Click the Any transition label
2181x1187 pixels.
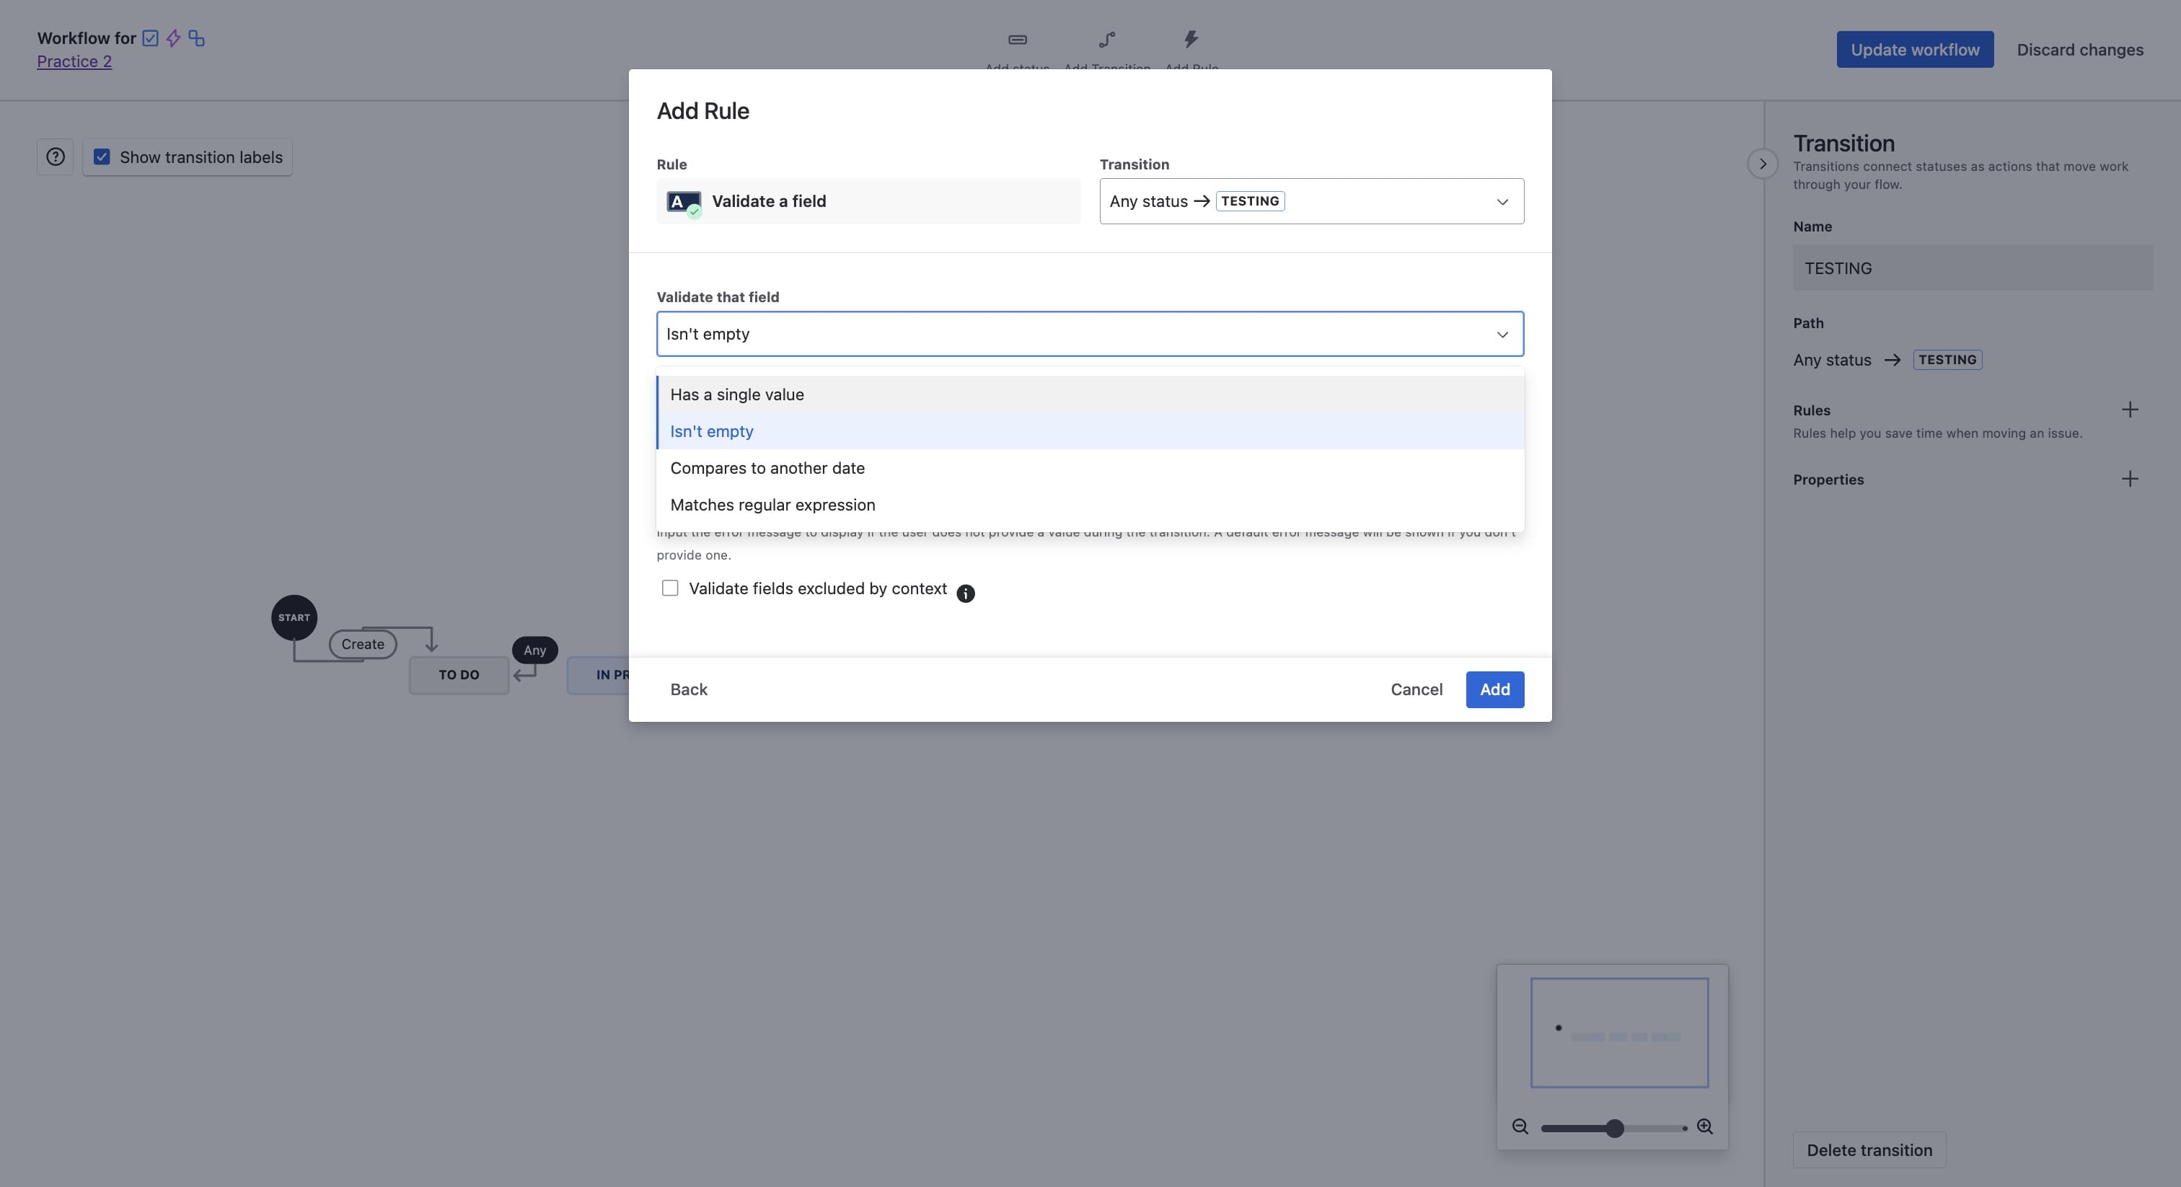(534, 650)
